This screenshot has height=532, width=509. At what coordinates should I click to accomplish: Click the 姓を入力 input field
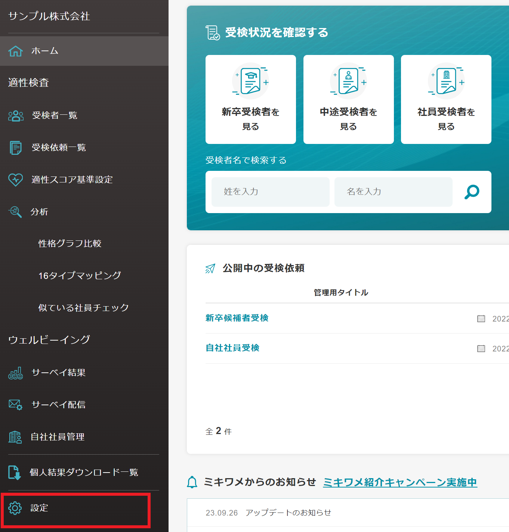point(270,192)
